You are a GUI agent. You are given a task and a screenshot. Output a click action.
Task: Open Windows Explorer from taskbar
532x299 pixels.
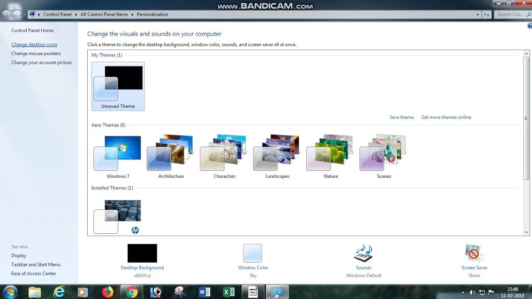tap(35, 292)
